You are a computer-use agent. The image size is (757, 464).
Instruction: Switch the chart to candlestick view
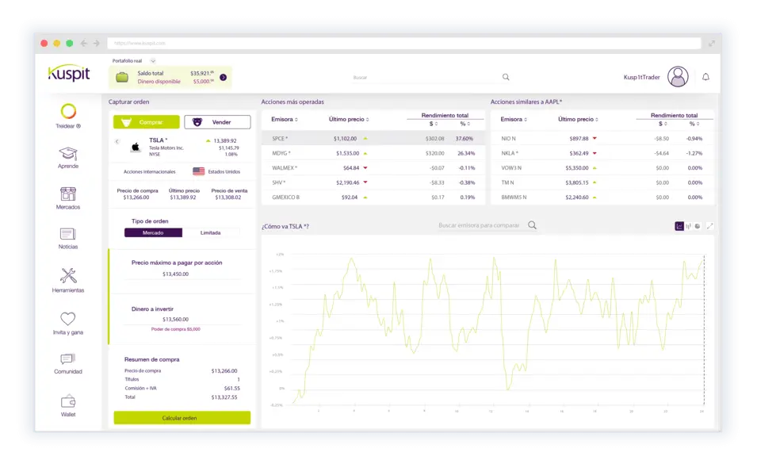click(x=688, y=225)
